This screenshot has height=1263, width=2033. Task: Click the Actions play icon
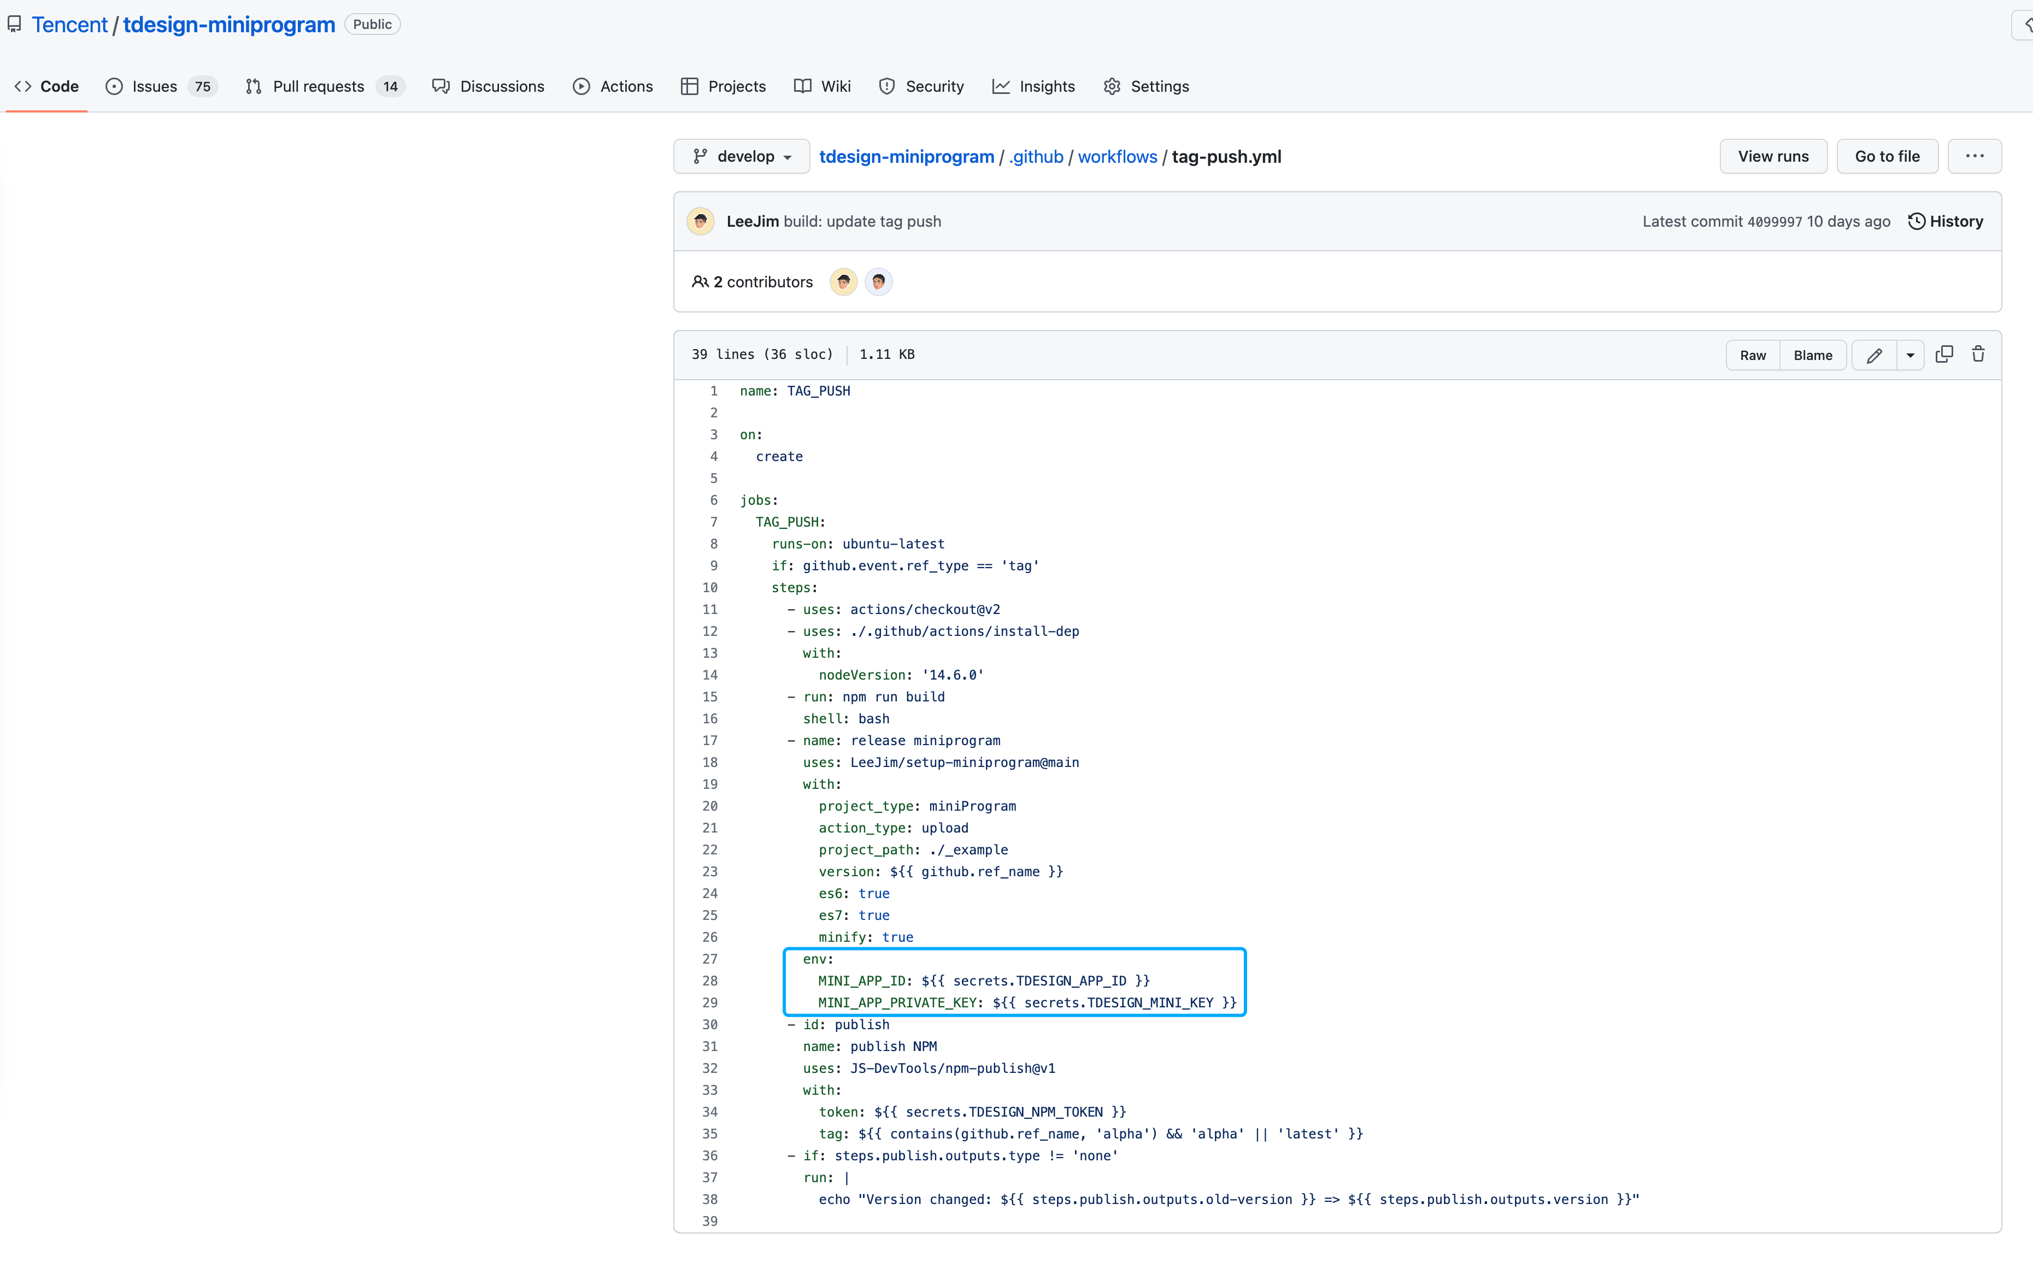581,86
